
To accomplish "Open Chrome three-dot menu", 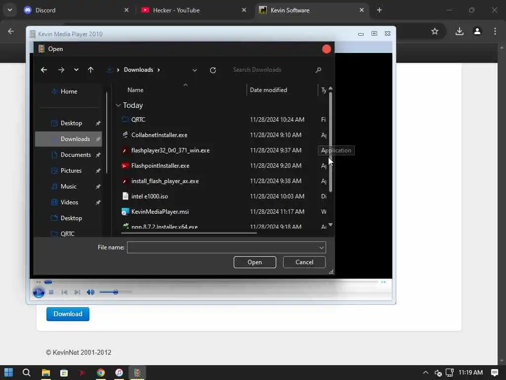I will point(495,31).
